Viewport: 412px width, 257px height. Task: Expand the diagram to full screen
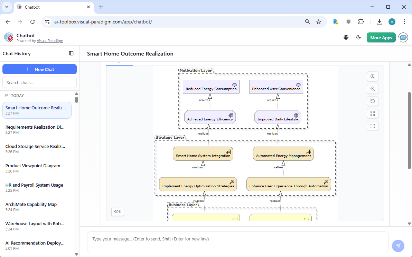click(373, 113)
